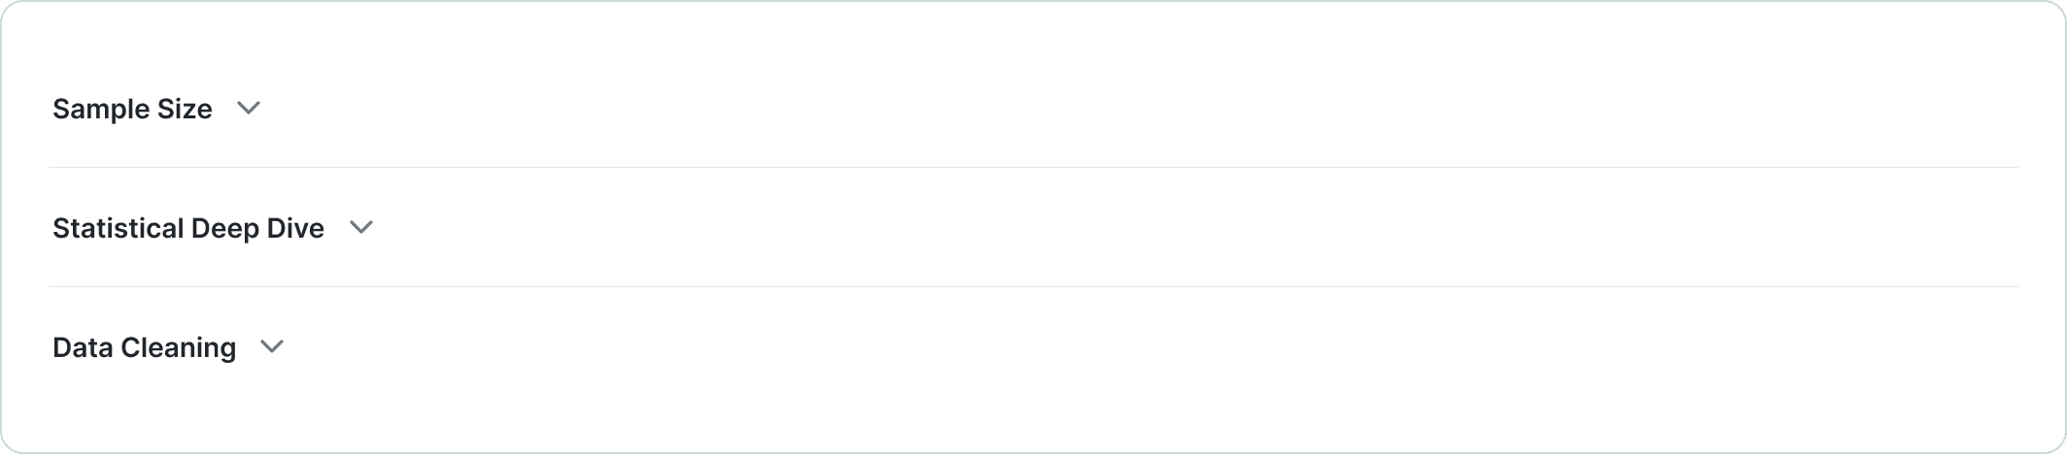Image resolution: width=2067 pixels, height=454 pixels.
Task: Click the down arrow beside Data Cleaning
Action: pyautogui.click(x=273, y=346)
